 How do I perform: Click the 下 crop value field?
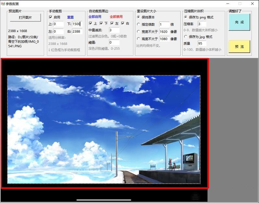77,24
